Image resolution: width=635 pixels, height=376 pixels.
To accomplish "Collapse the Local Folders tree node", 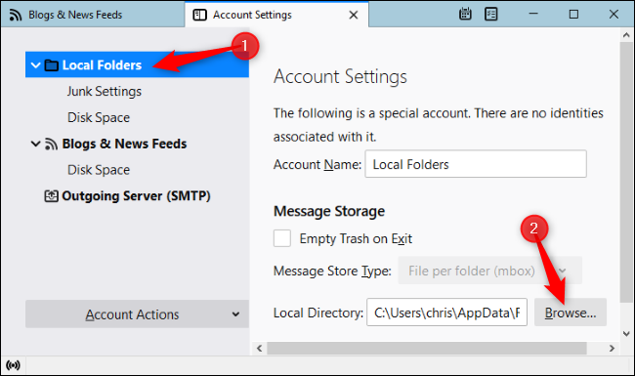I will point(35,64).
